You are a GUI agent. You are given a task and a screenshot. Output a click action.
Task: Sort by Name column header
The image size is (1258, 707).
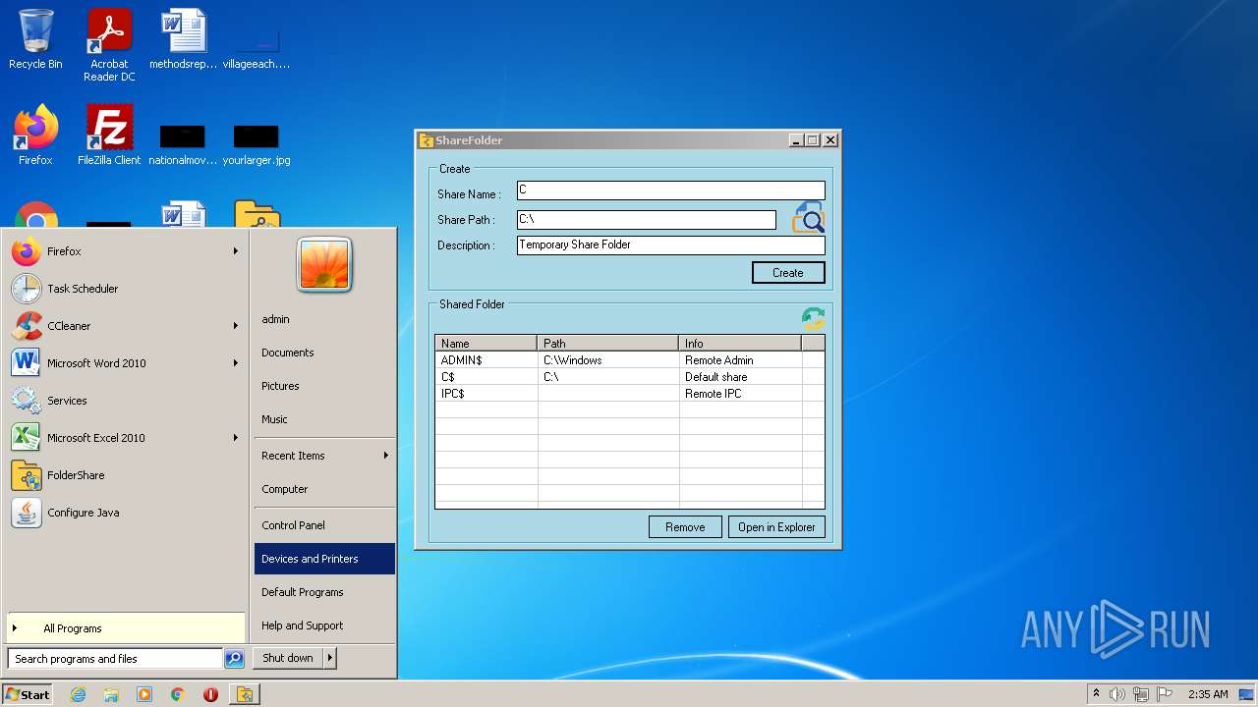486,344
